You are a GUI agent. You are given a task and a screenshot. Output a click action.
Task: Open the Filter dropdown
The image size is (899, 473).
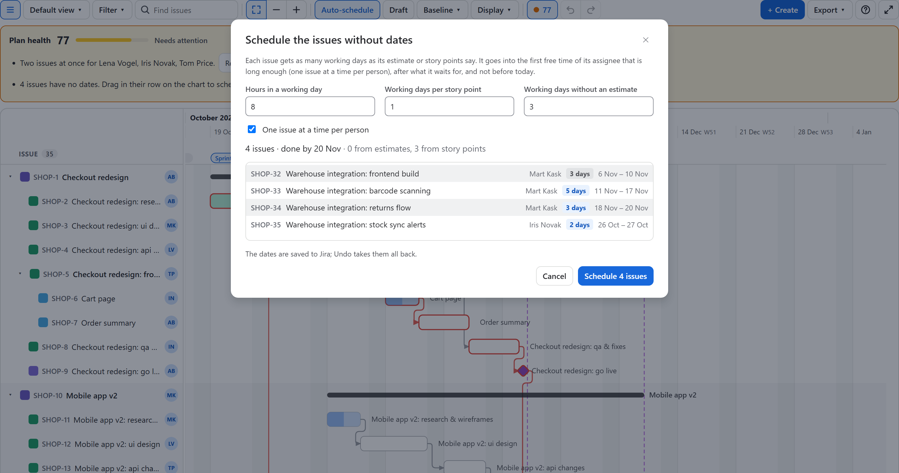112,10
